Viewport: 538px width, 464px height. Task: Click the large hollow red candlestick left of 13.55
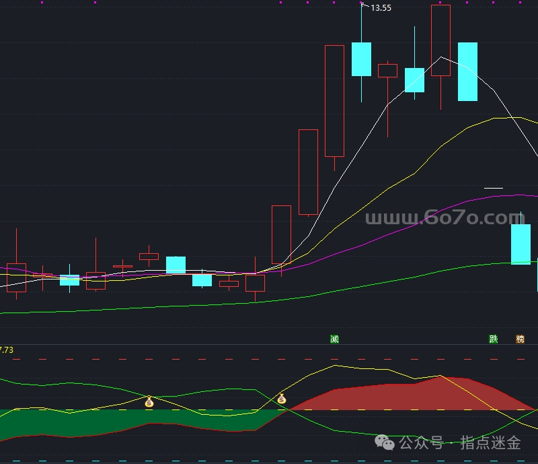[334, 101]
